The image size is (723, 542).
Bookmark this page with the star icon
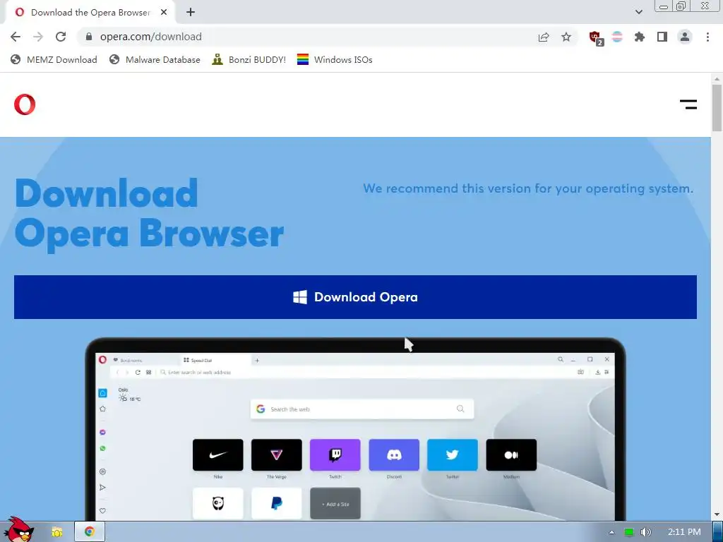(566, 37)
